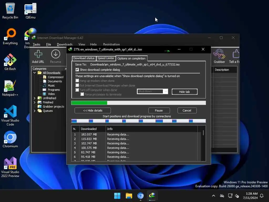The image size is (269, 202).
Task: Click Hide details button
Action: click(93, 110)
